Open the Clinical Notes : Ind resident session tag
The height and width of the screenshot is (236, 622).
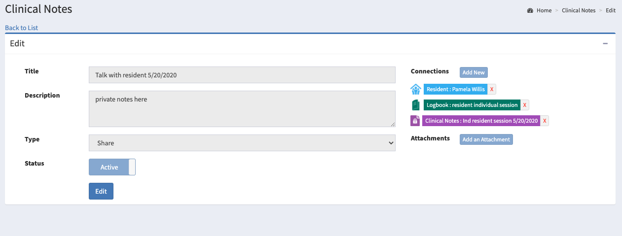481,121
